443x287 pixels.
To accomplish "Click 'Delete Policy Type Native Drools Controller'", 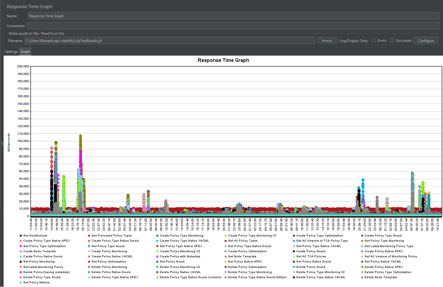I will pos(191,277).
